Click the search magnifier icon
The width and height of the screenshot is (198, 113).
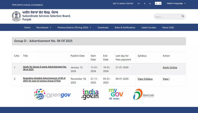point(183,16)
